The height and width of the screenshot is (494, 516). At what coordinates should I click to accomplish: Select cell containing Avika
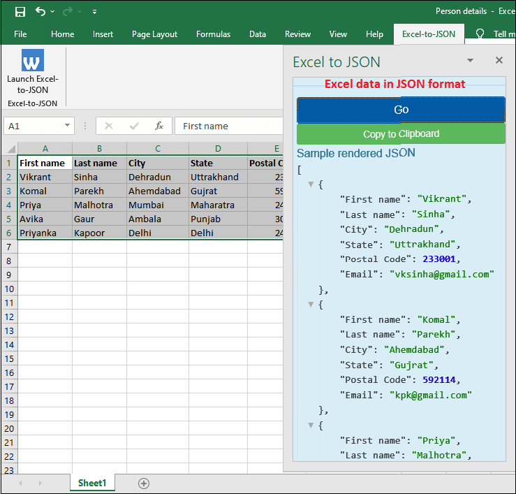tap(45, 219)
